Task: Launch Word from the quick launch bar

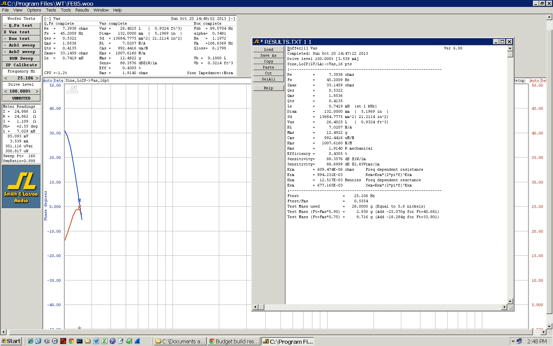Action: click(x=96, y=341)
